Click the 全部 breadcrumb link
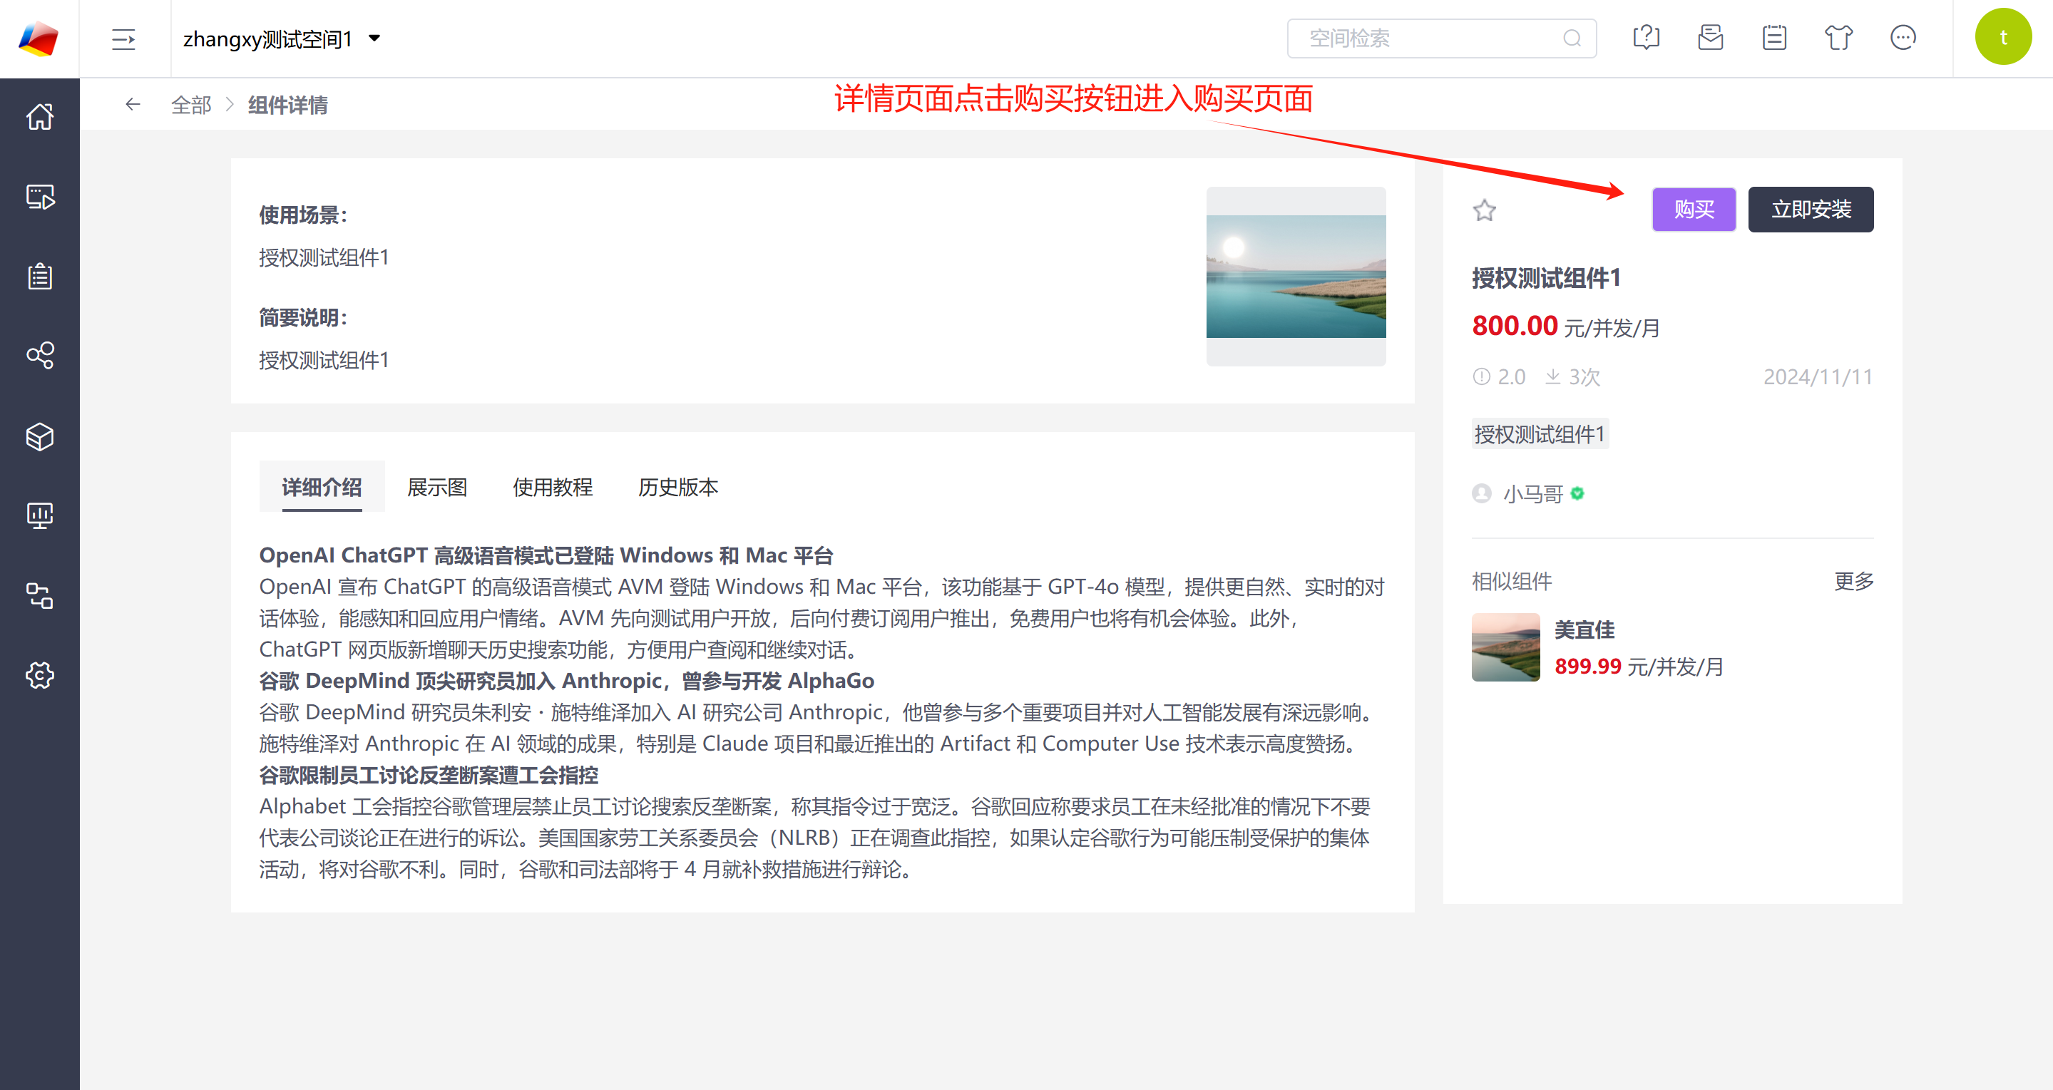 pos(191,106)
